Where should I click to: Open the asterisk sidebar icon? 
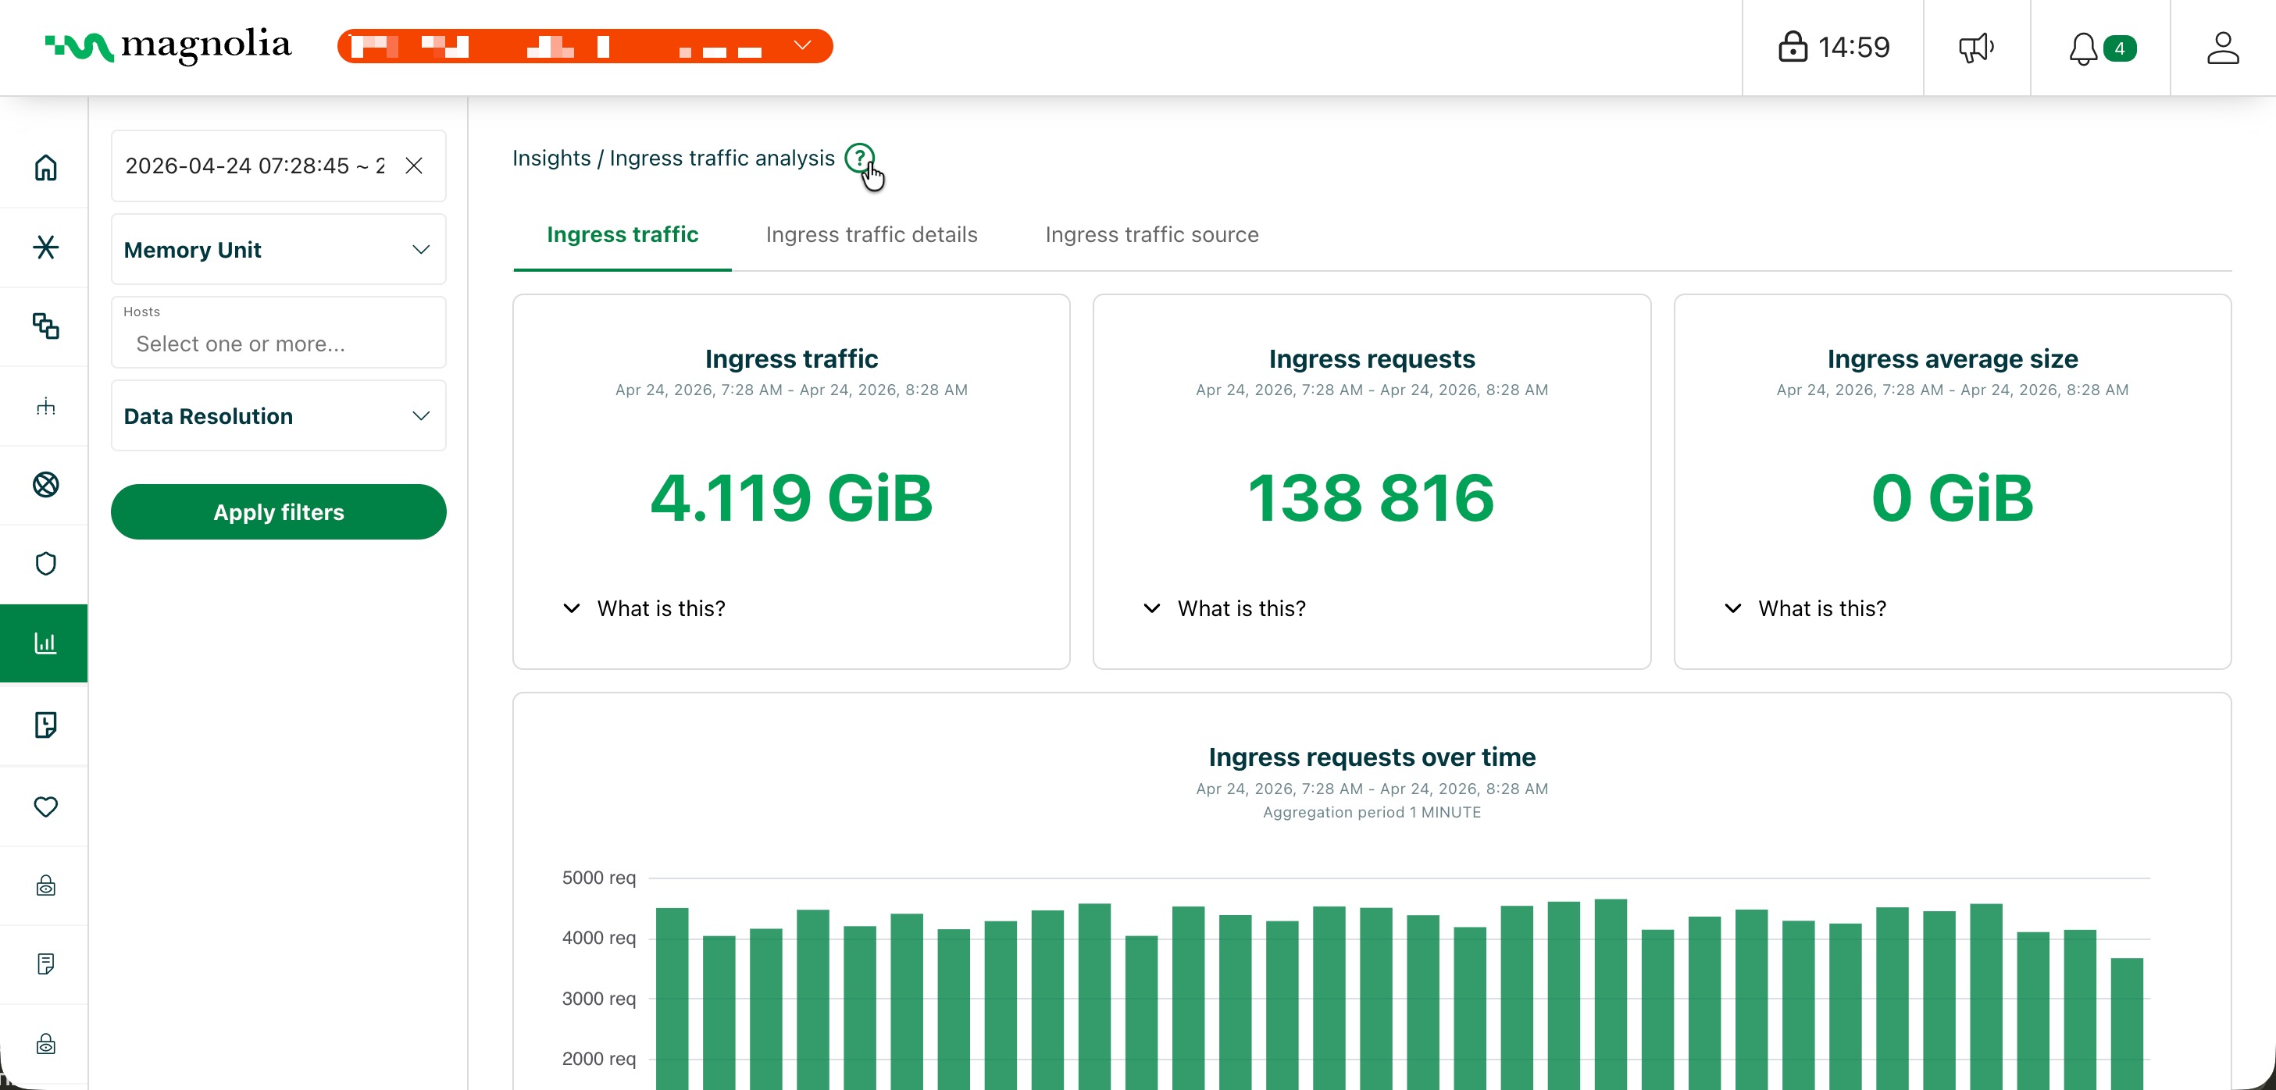[x=45, y=247]
